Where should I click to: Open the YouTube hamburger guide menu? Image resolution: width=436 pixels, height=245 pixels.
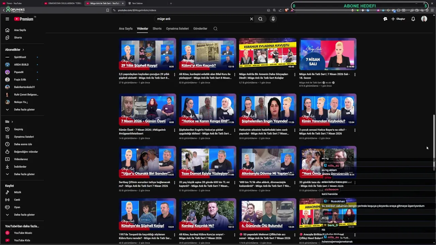[x=7, y=19]
